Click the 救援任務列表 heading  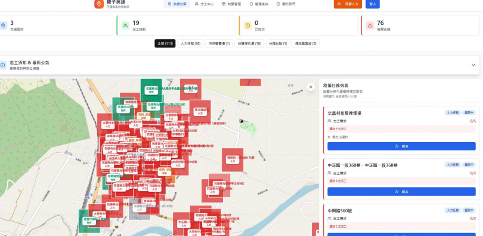(x=336, y=86)
